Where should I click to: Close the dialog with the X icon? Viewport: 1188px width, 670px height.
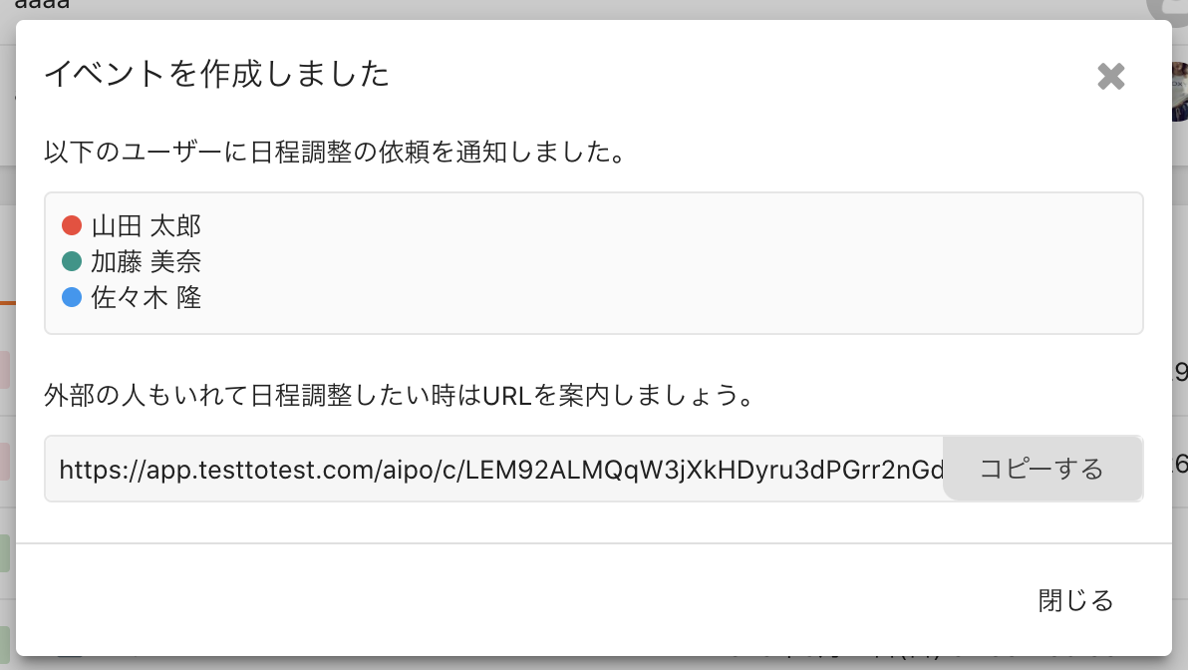[x=1110, y=76]
